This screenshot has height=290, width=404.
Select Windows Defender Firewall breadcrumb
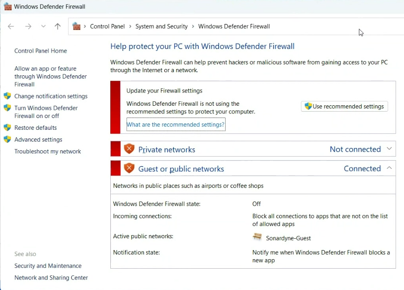coord(234,26)
